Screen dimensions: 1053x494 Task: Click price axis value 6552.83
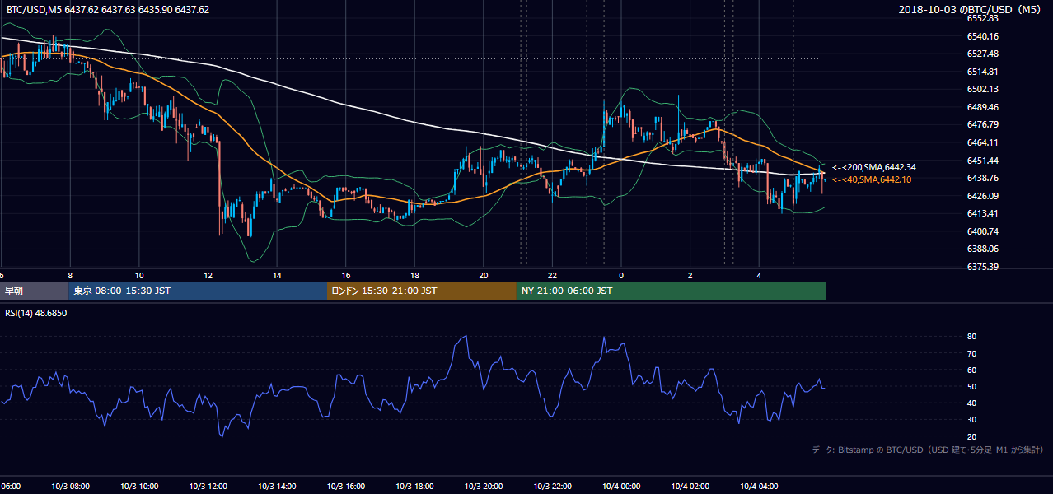[x=983, y=18]
